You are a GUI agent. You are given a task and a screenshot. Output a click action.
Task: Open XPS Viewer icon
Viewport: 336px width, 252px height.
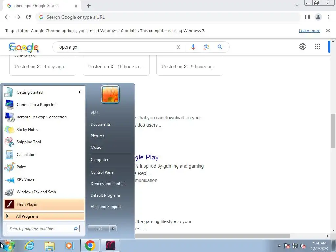pyautogui.click(x=9, y=179)
